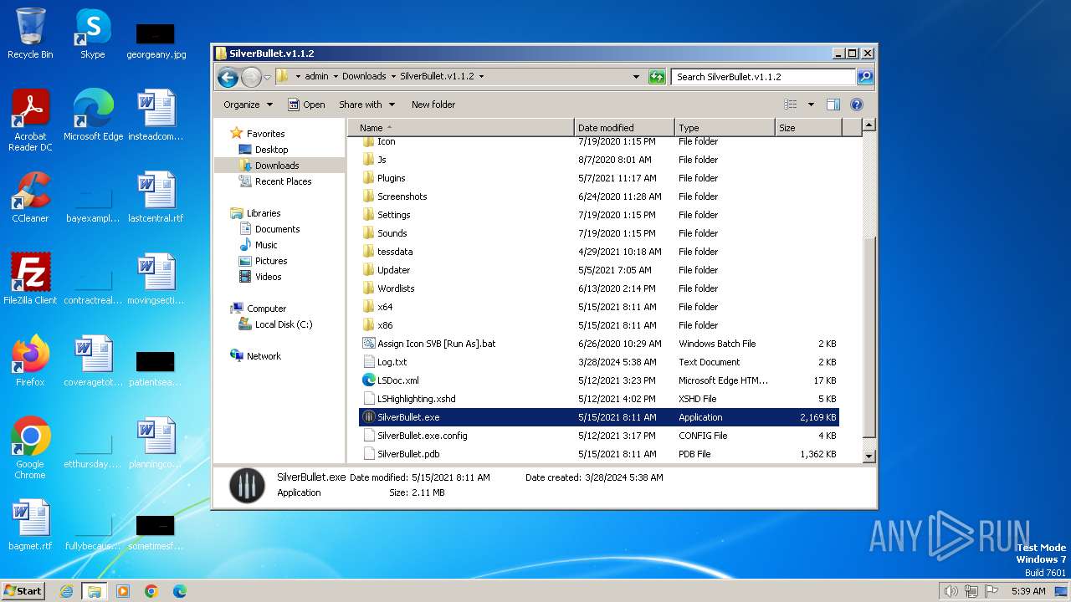1071x602 pixels.
Task: Select Favorites in the navigation pane
Action: [265, 134]
